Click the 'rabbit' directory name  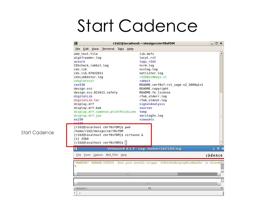(145, 81)
